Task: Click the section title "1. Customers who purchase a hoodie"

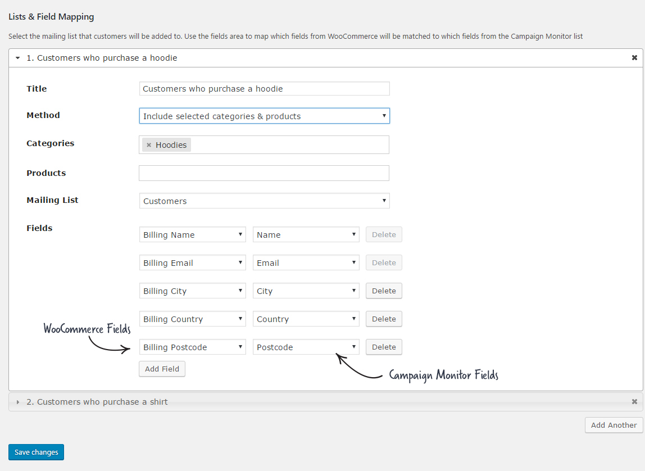Action: pos(102,58)
